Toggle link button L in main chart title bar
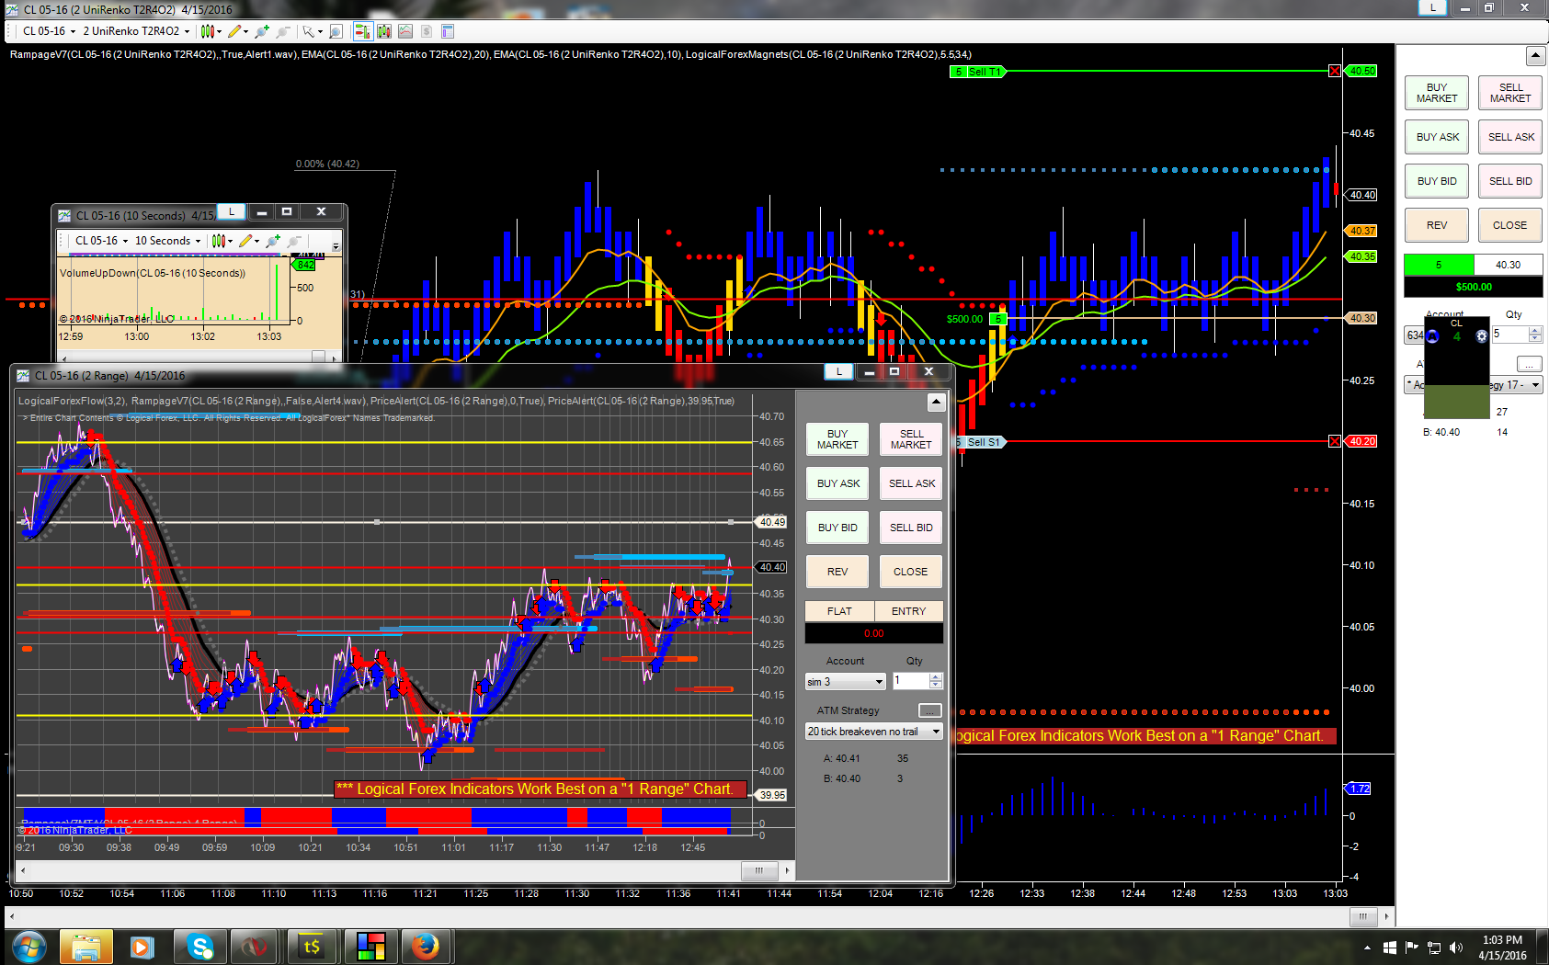 (x=1432, y=7)
